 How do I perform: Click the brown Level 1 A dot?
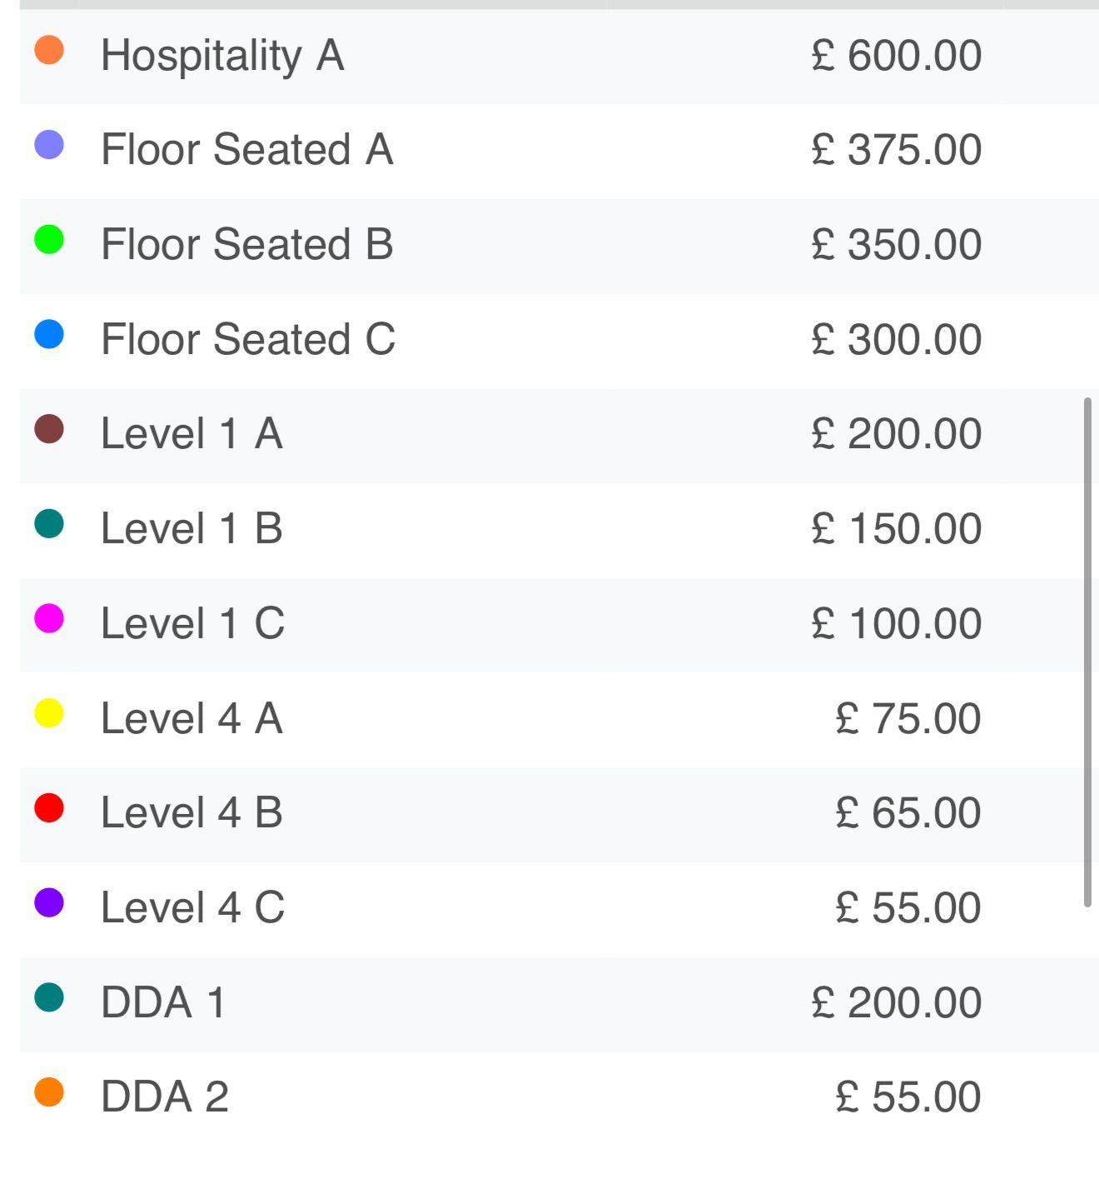pyautogui.click(x=49, y=429)
